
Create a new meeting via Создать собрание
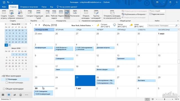(x=11, y=15)
